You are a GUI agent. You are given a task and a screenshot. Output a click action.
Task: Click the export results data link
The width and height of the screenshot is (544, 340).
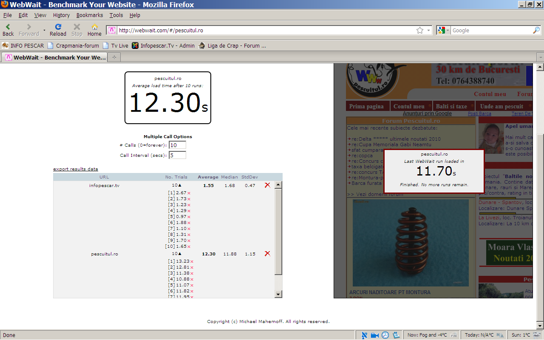(76, 169)
